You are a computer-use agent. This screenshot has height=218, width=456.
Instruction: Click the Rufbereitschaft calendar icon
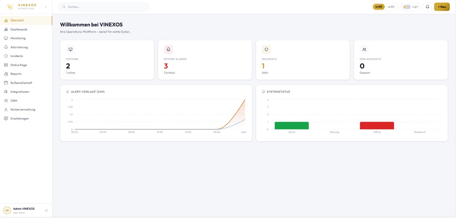click(x=6, y=83)
